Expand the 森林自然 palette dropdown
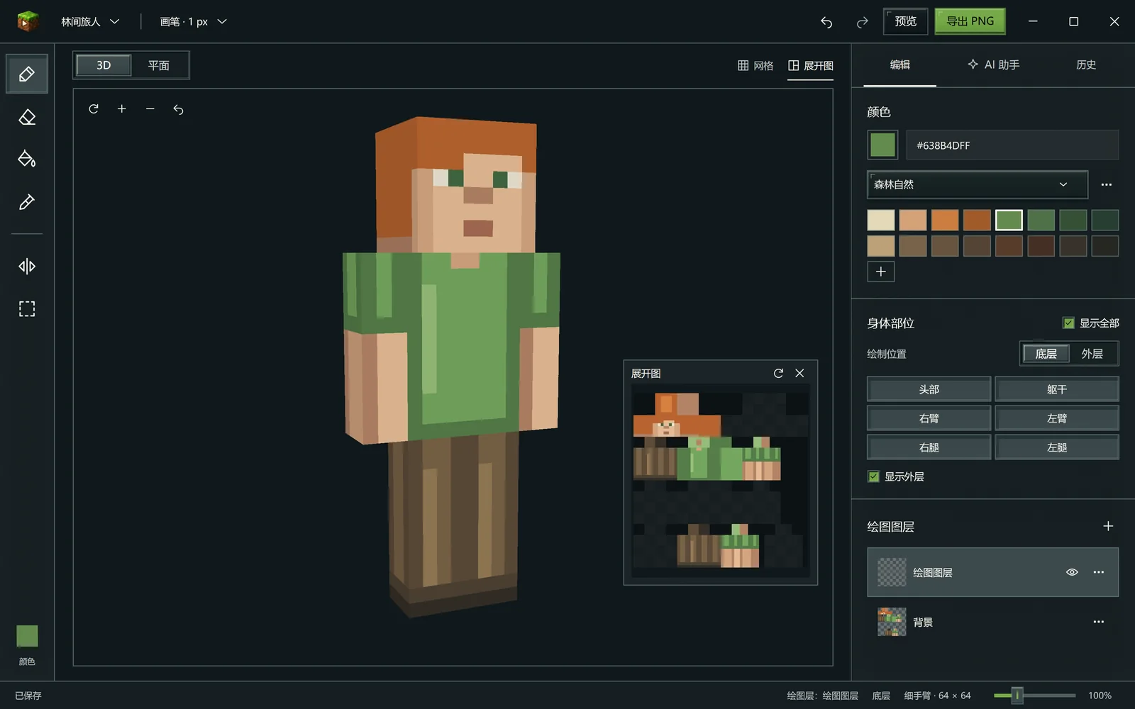 pos(978,184)
